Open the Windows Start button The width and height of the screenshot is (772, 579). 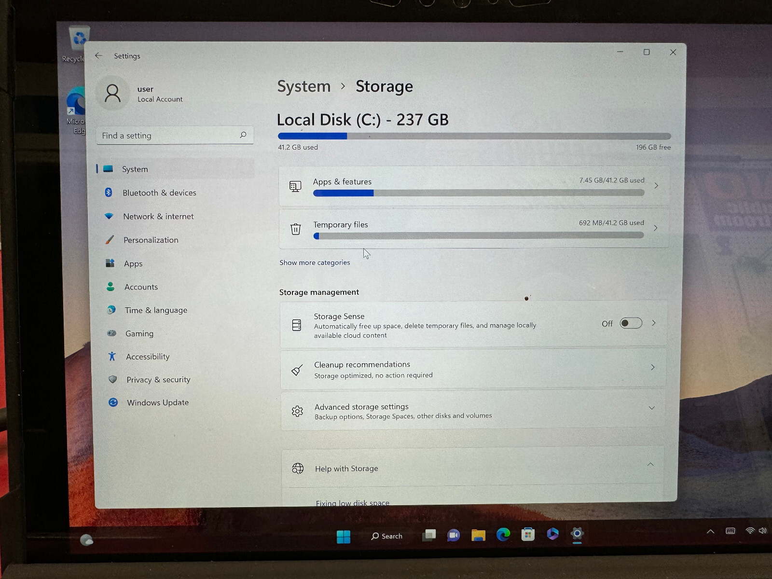pos(344,537)
